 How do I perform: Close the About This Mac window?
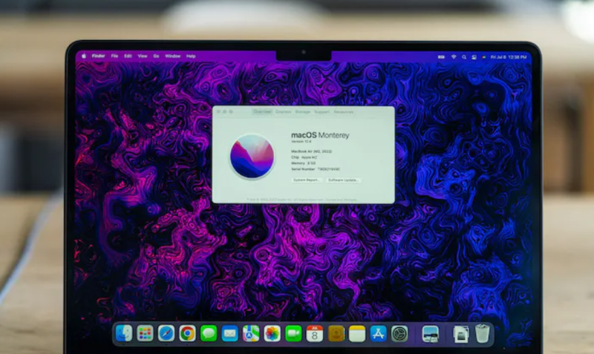coord(218,111)
